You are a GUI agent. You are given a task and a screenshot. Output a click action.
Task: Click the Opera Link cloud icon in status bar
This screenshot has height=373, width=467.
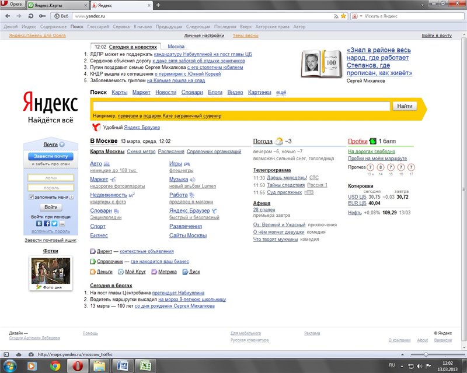tap(19, 354)
